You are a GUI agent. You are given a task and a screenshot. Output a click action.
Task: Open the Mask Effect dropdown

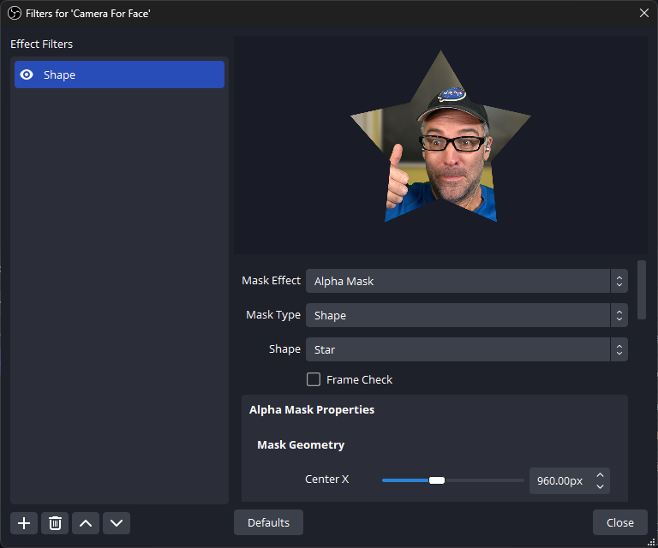tap(466, 281)
